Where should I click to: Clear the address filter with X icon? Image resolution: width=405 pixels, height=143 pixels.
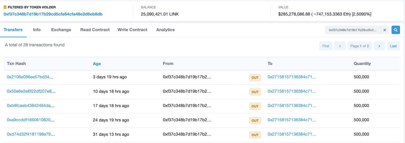(x=385, y=30)
